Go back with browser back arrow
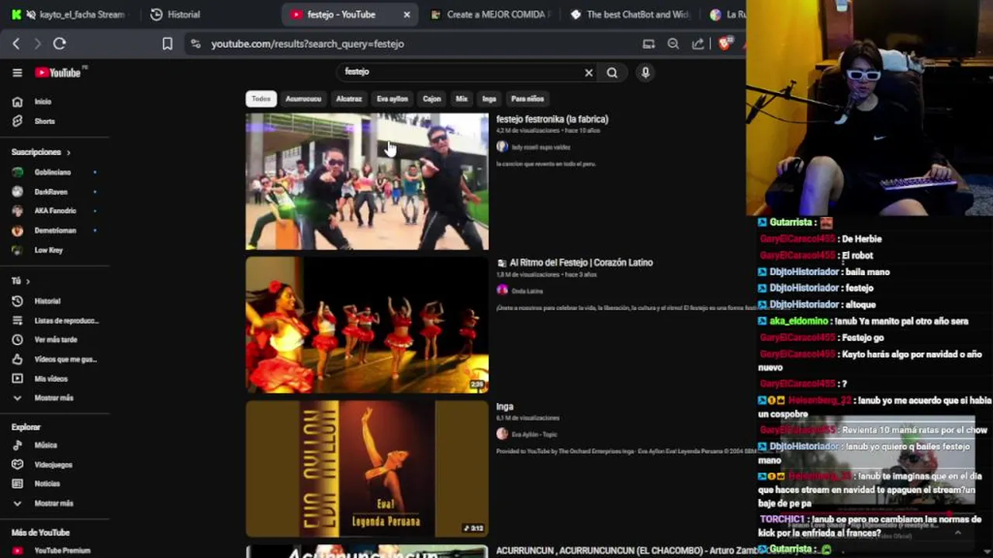Image resolution: width=993 pixels, height=558 pixels. [16, 44]
